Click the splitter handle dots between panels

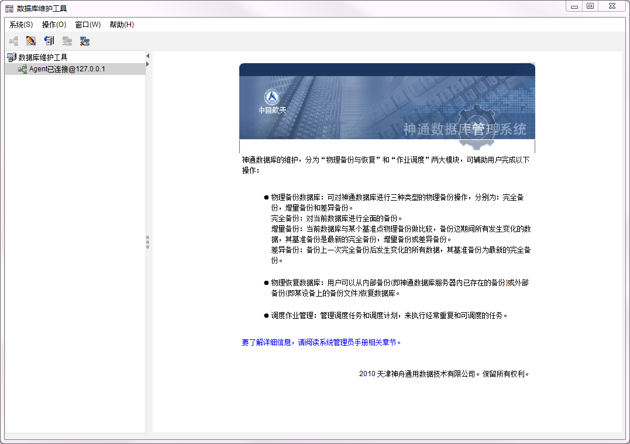[x=148, y=242]
